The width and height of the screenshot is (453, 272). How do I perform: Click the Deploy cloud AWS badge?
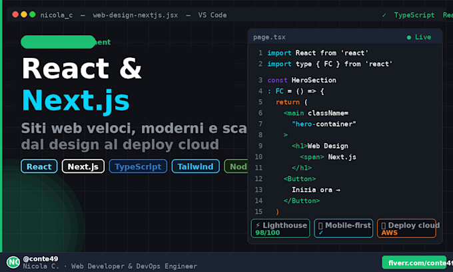[406, 229]
